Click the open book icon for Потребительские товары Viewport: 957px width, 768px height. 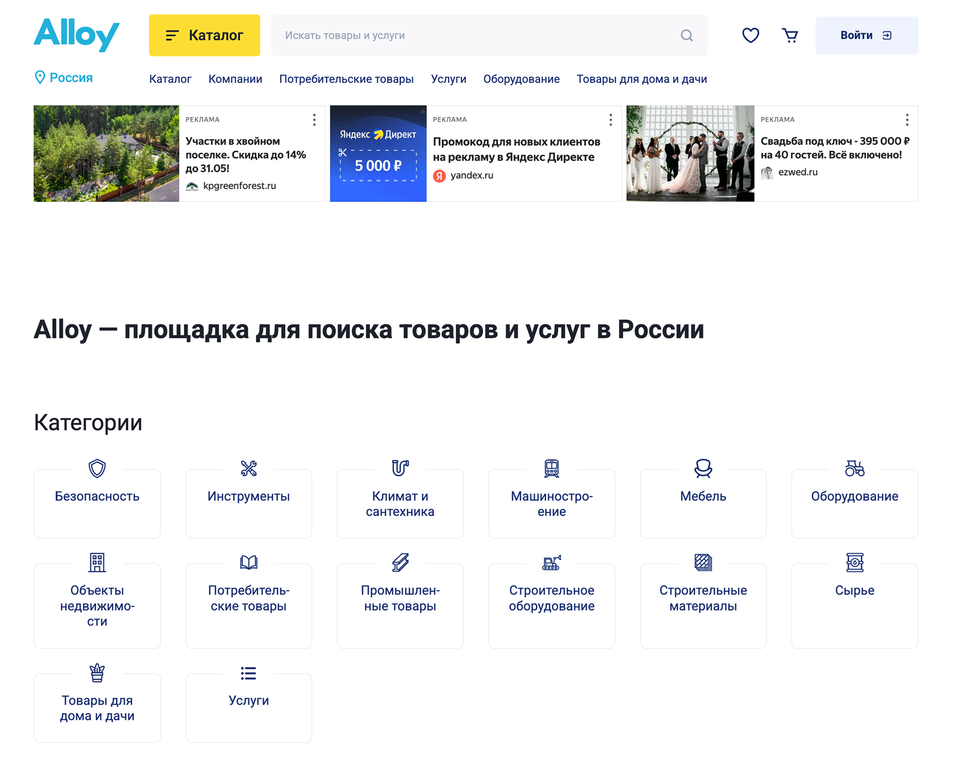tap(249, 562)
